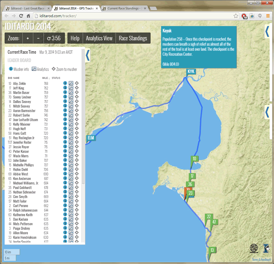Select Ken Anderson in the leader board
The height and width of the screenshot is (264, 274).
[x=22, y=179]
